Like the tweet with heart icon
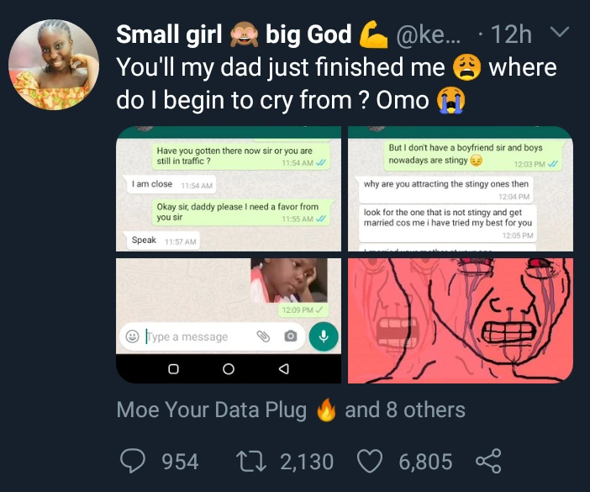This screenshot has width=590, height=492. point(368,461)
